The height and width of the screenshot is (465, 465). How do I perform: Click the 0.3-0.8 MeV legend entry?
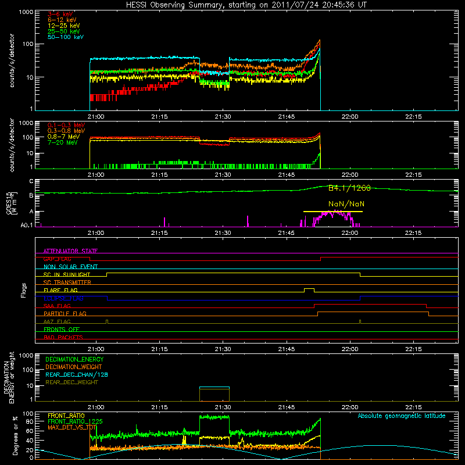point(66,131)
